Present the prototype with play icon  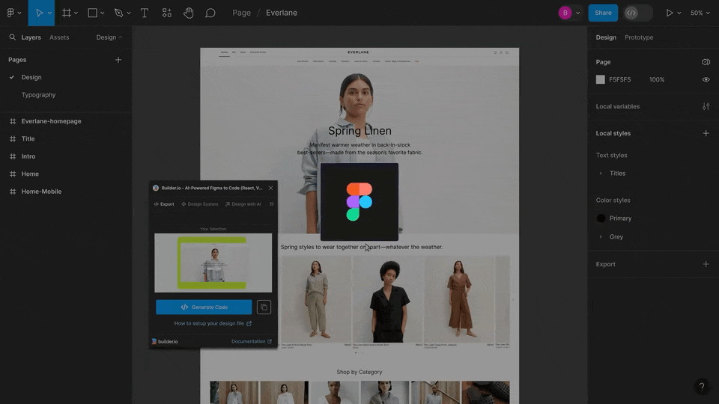[x=670, y=13]
